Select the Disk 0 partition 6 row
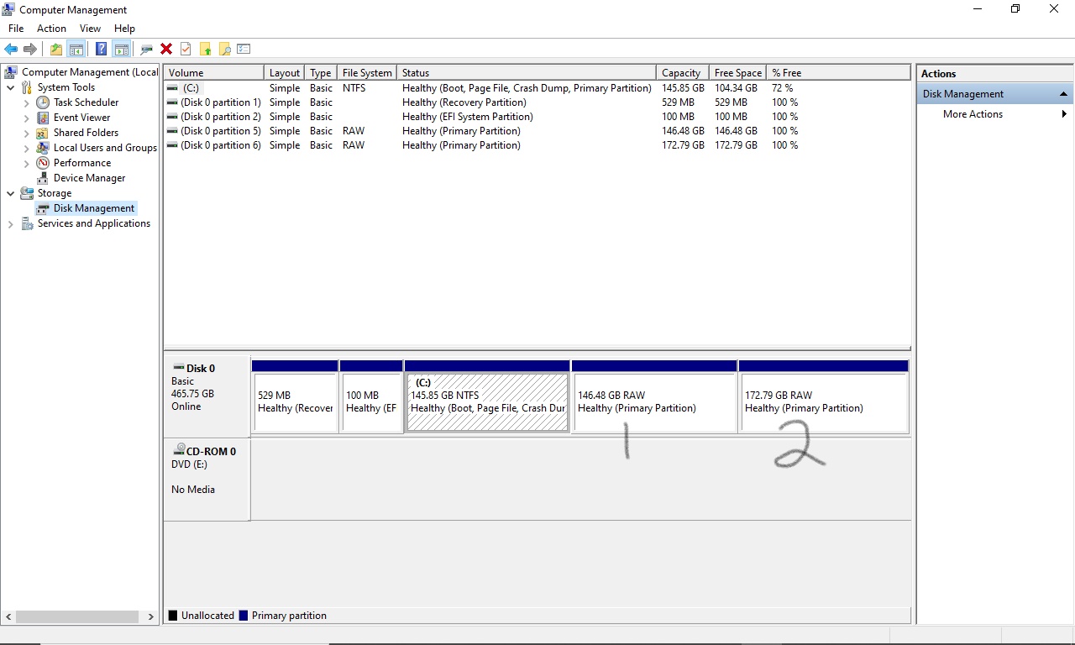 (x=537, y=145)
